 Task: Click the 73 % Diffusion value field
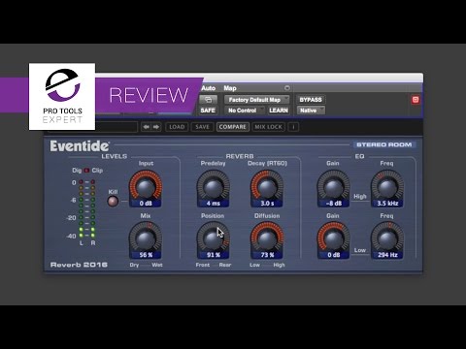pos(267,255)
